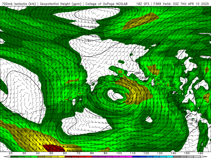Click the 2670 height contour label

point(95,21)
